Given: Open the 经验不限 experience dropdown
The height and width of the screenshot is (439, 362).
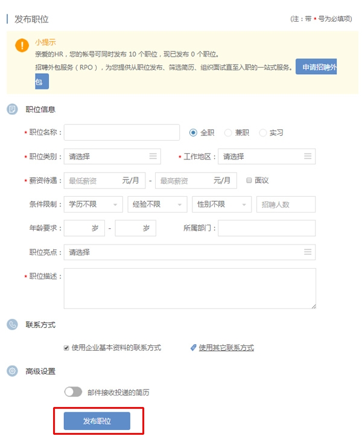Looking at the screenshot, I should pos(157,205).
